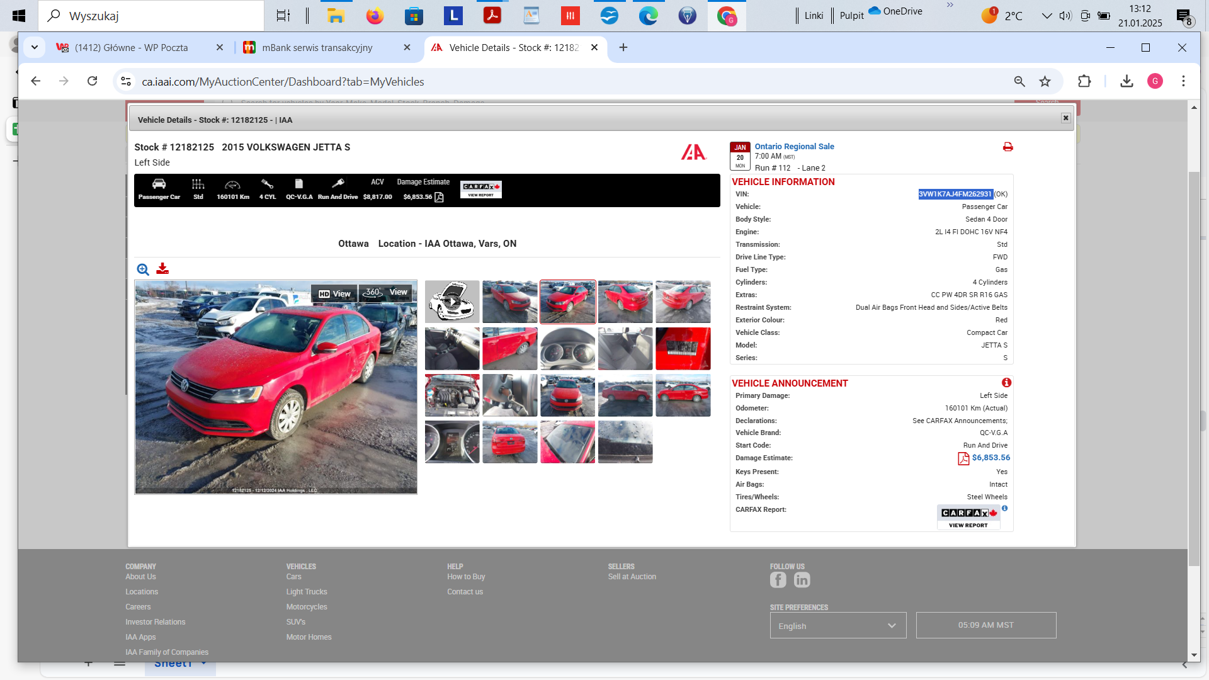Screen dimensions: 1209x680
Task: Close the Vehicle Details dialog
Action: click(x=1065, y=118)
